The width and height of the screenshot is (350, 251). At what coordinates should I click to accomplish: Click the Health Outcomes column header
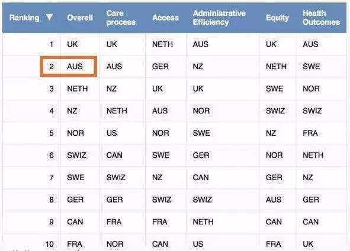[321, 18]
